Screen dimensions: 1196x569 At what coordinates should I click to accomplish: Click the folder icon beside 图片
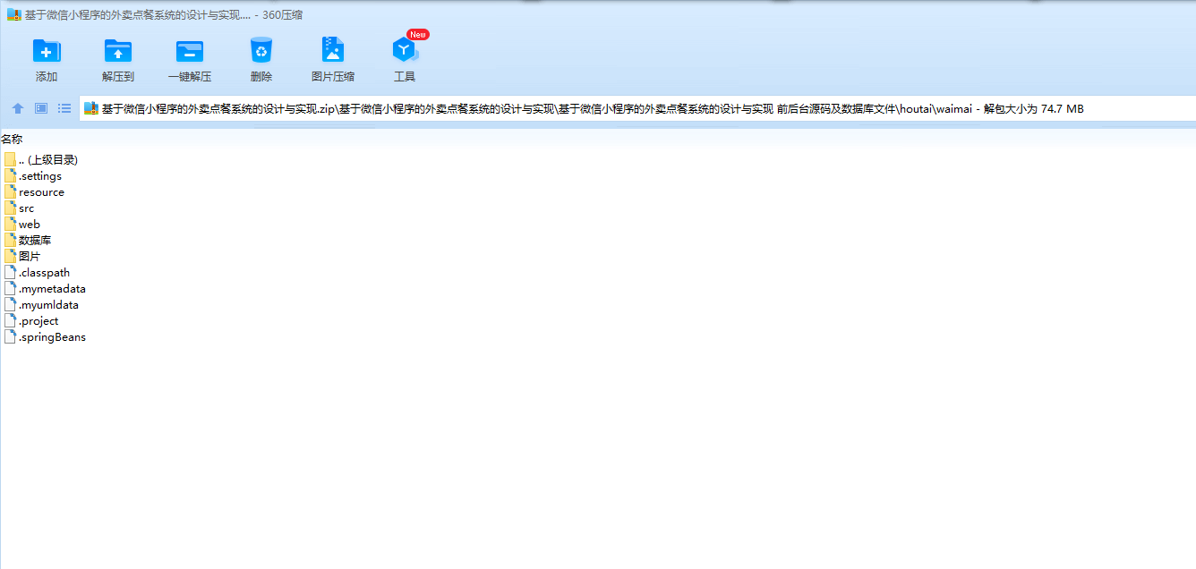tap(11, 256)
